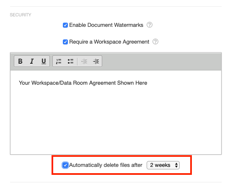Image resolution: width=230 pixels, height=187 pixels.
Task: Insert a bulleted list in the editor
Action: point(70,61)
